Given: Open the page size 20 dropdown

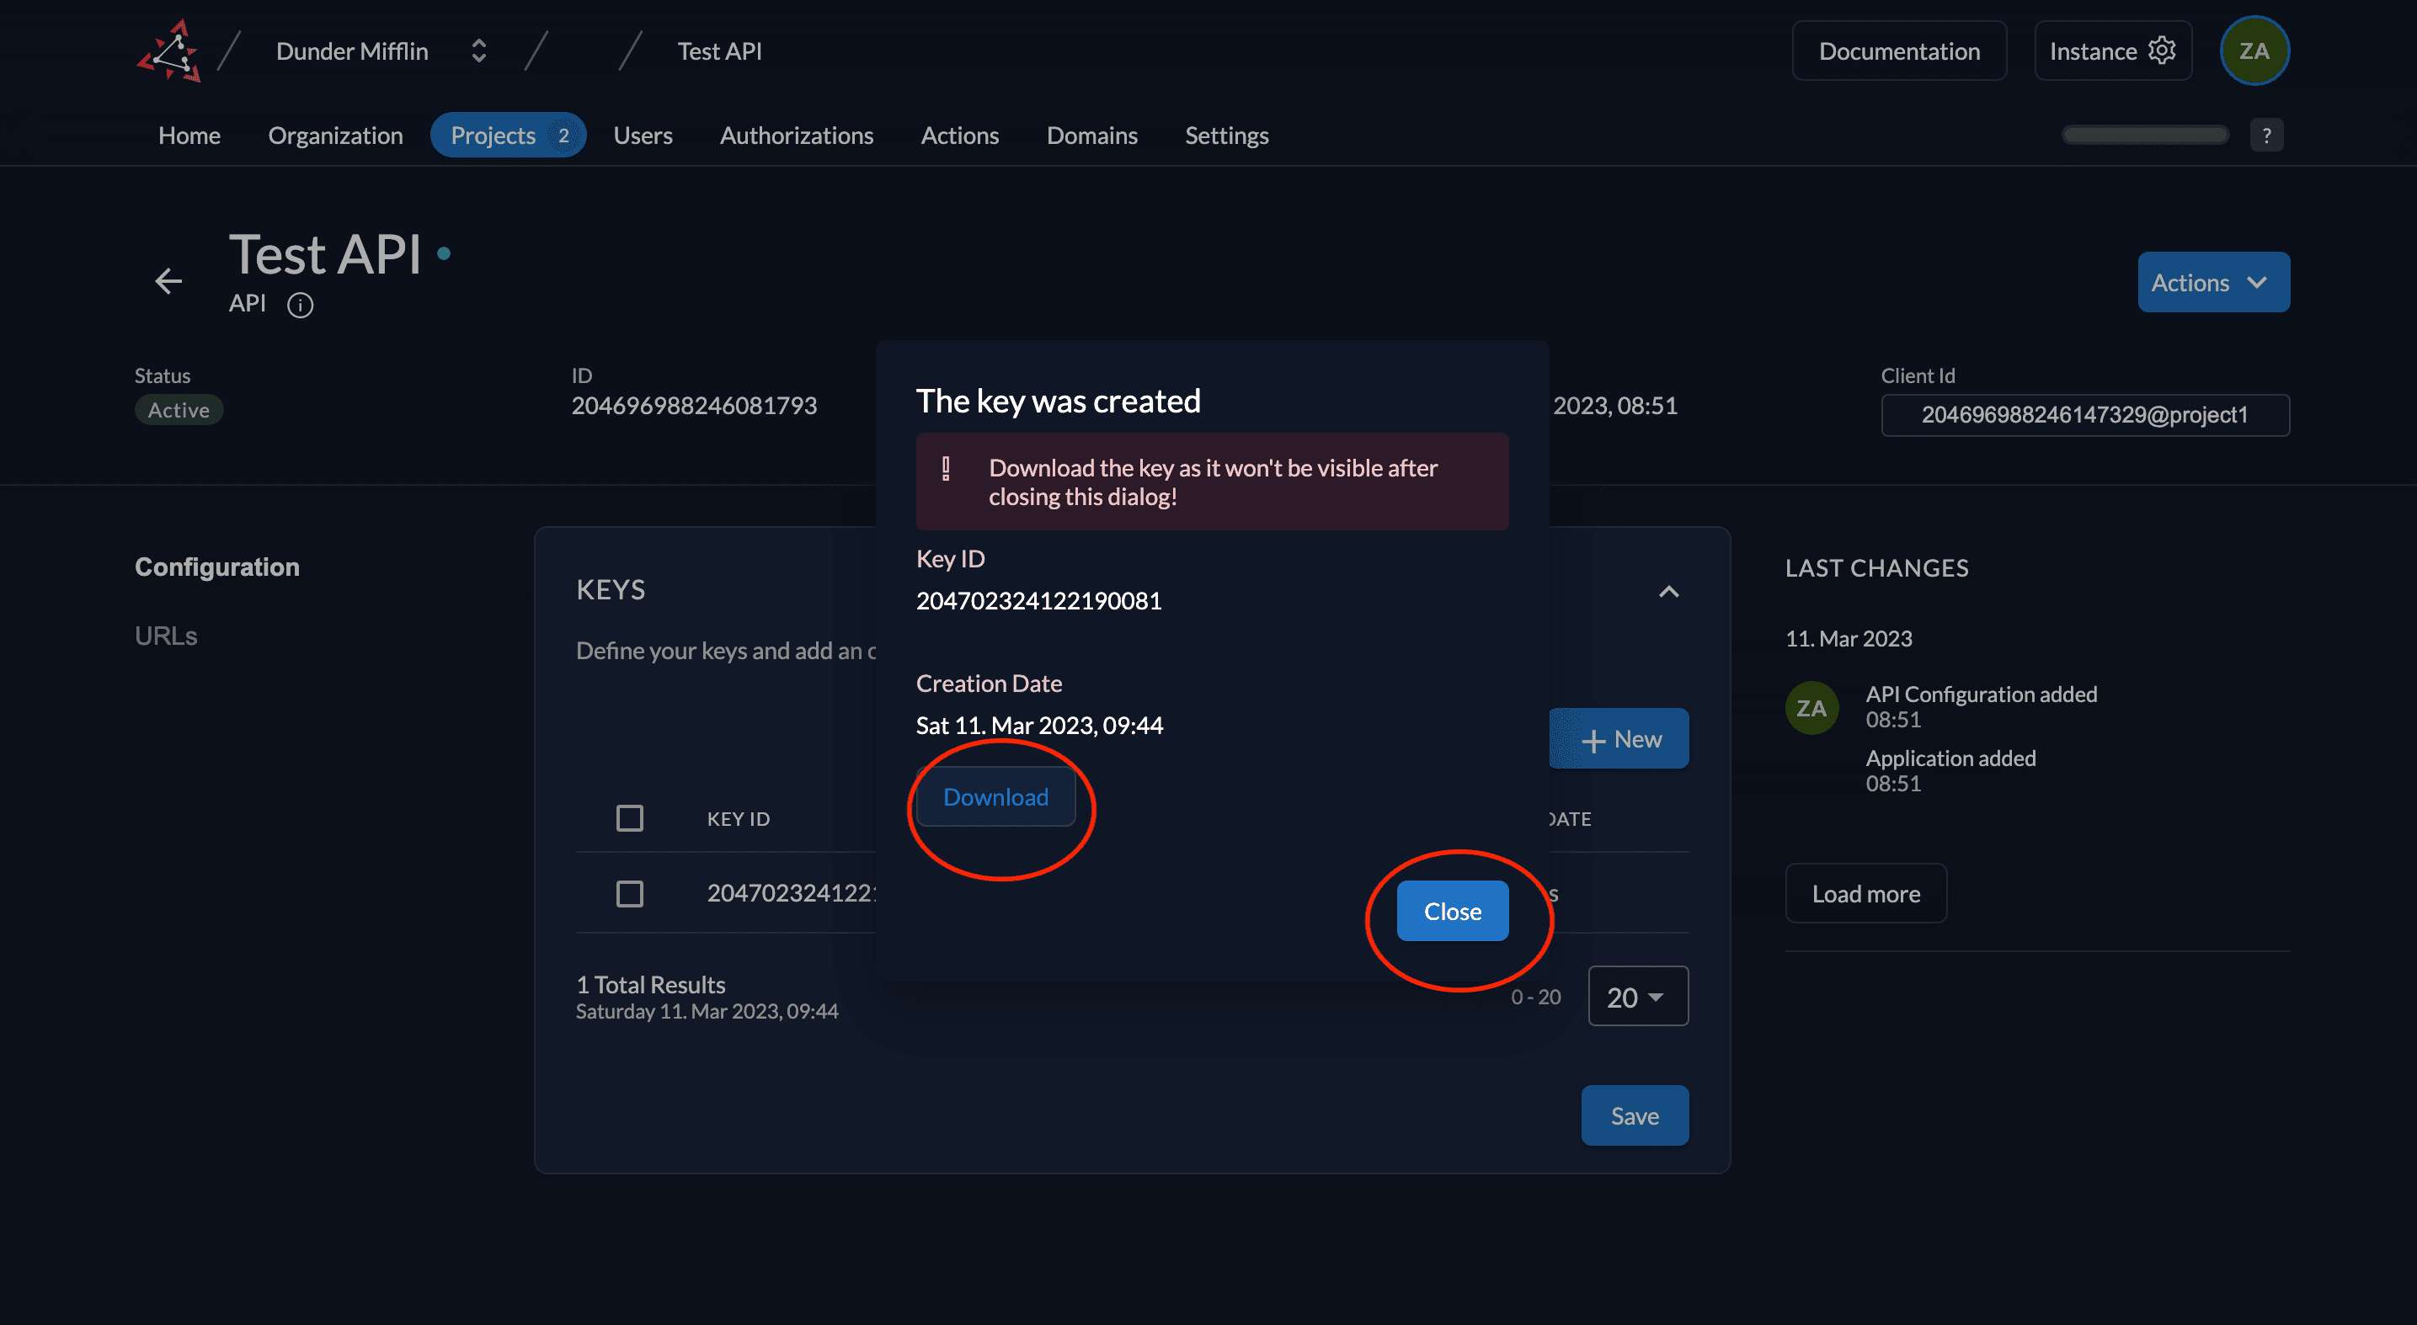Looking at the screenshot, I should click(1637, 997).
